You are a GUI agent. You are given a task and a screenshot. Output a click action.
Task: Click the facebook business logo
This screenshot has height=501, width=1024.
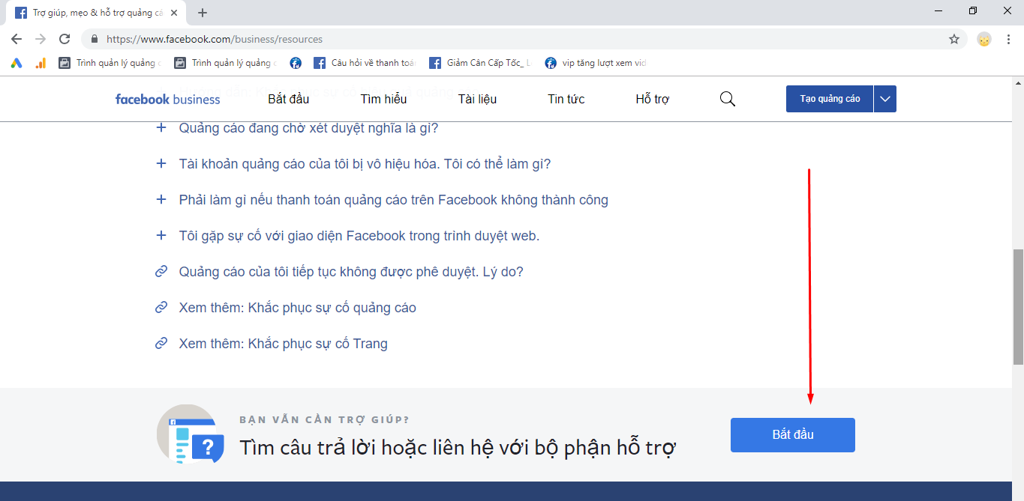[x=168, y=99]
